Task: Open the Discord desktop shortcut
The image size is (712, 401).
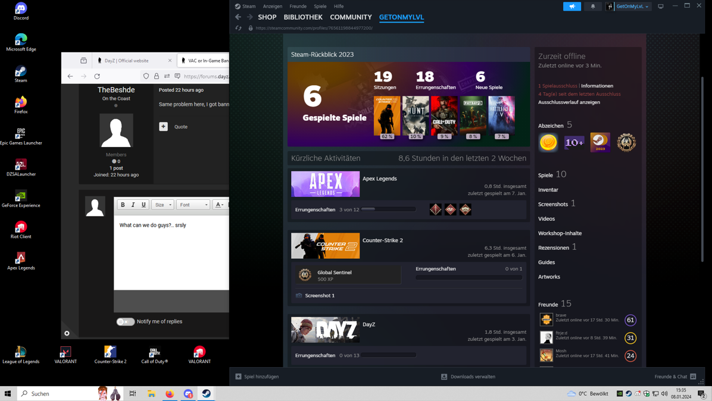Action: 21,11
